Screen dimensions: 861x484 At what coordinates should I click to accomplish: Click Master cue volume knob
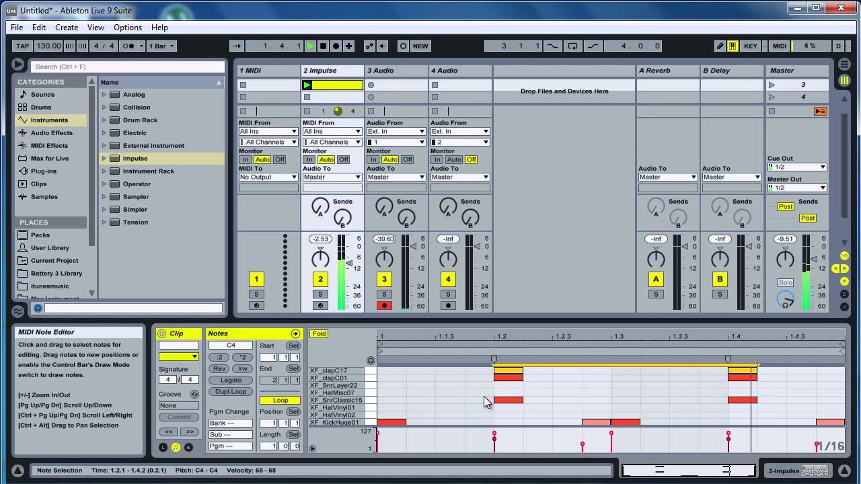(x=785, y=300)
